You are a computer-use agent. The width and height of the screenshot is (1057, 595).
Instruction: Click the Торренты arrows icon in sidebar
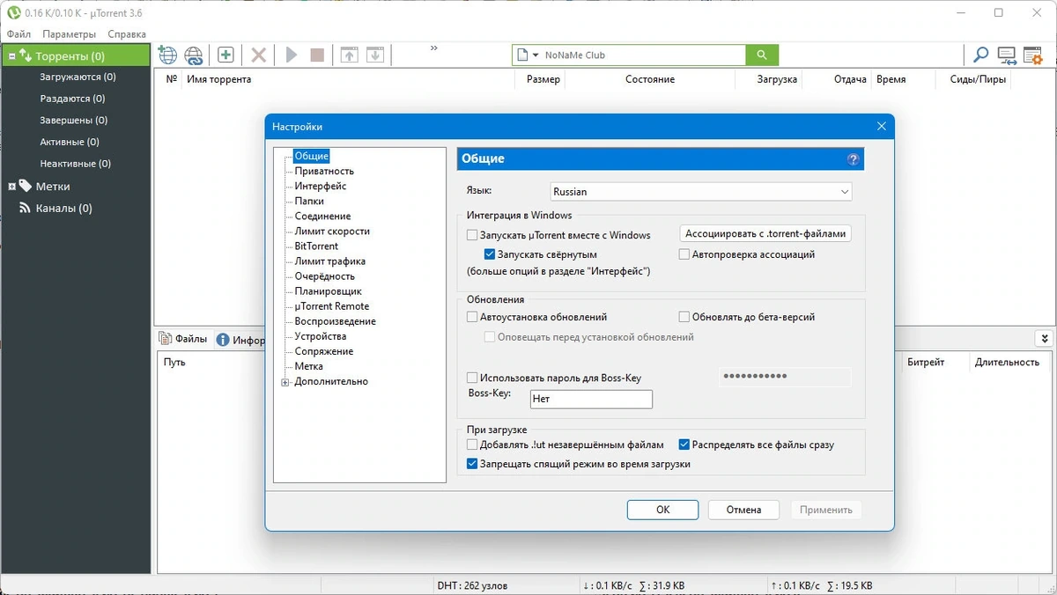click(x=25, y=55)
